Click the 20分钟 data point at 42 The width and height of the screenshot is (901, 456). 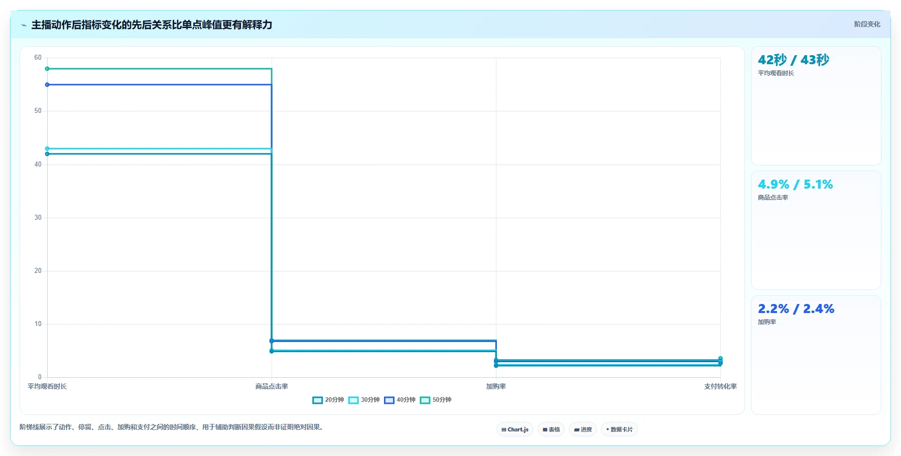pyautogui.click(x=47, y=154)
